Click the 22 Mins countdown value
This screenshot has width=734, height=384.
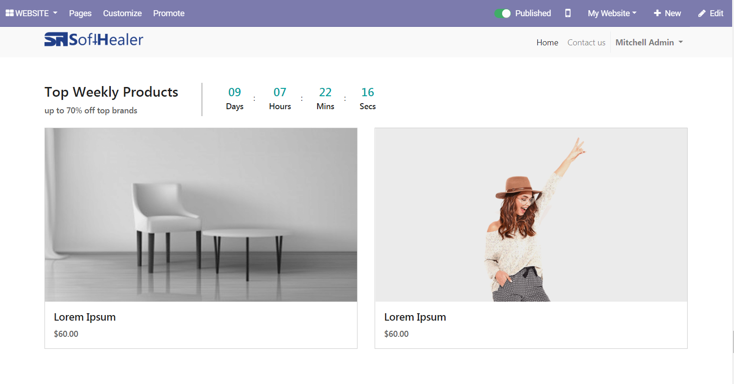tap(326, 92)
